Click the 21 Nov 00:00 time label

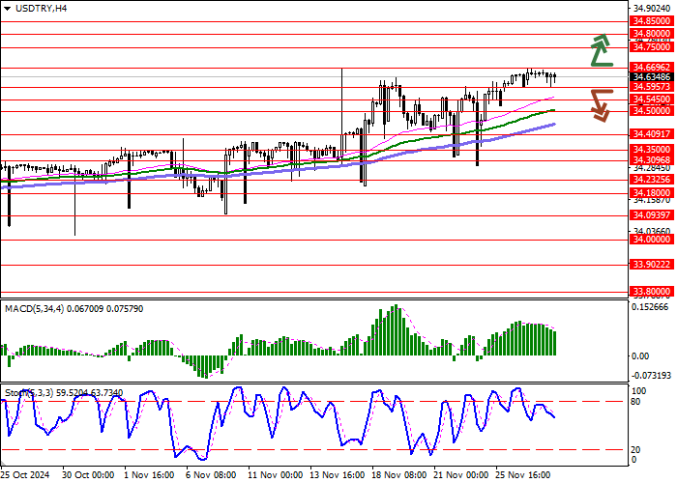(461, 475)
